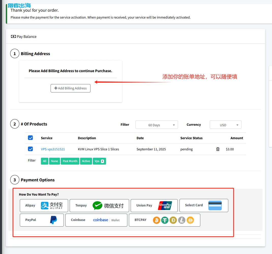Click the pending service status text

tap(187, 149)
